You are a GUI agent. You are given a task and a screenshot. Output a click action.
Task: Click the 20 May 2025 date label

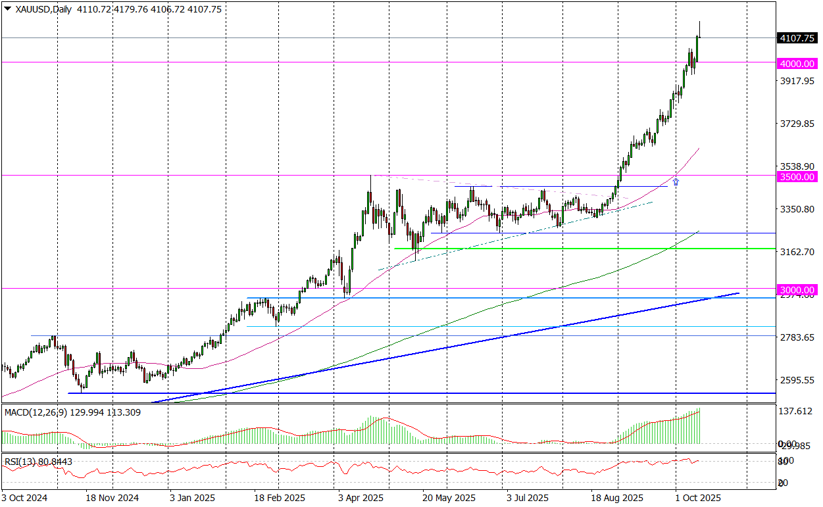pyautogui.click(x=449, y=498)
